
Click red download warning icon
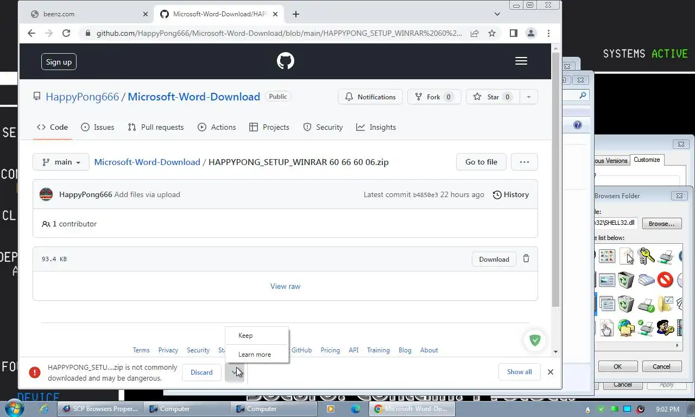[35, 372]
